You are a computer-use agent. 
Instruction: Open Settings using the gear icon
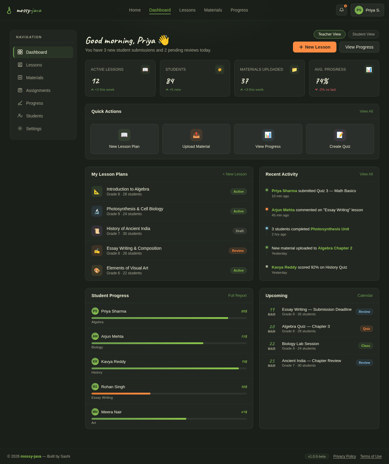20,128
